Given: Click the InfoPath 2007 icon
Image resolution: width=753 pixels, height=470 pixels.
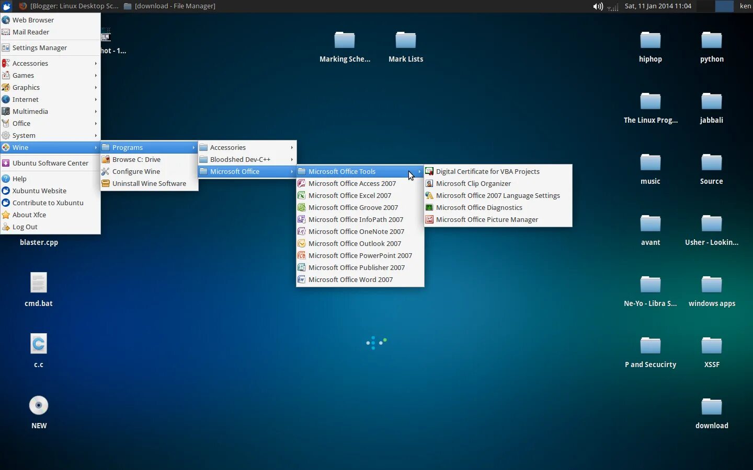Looking at the screenshot, I should tap(302, 219).
